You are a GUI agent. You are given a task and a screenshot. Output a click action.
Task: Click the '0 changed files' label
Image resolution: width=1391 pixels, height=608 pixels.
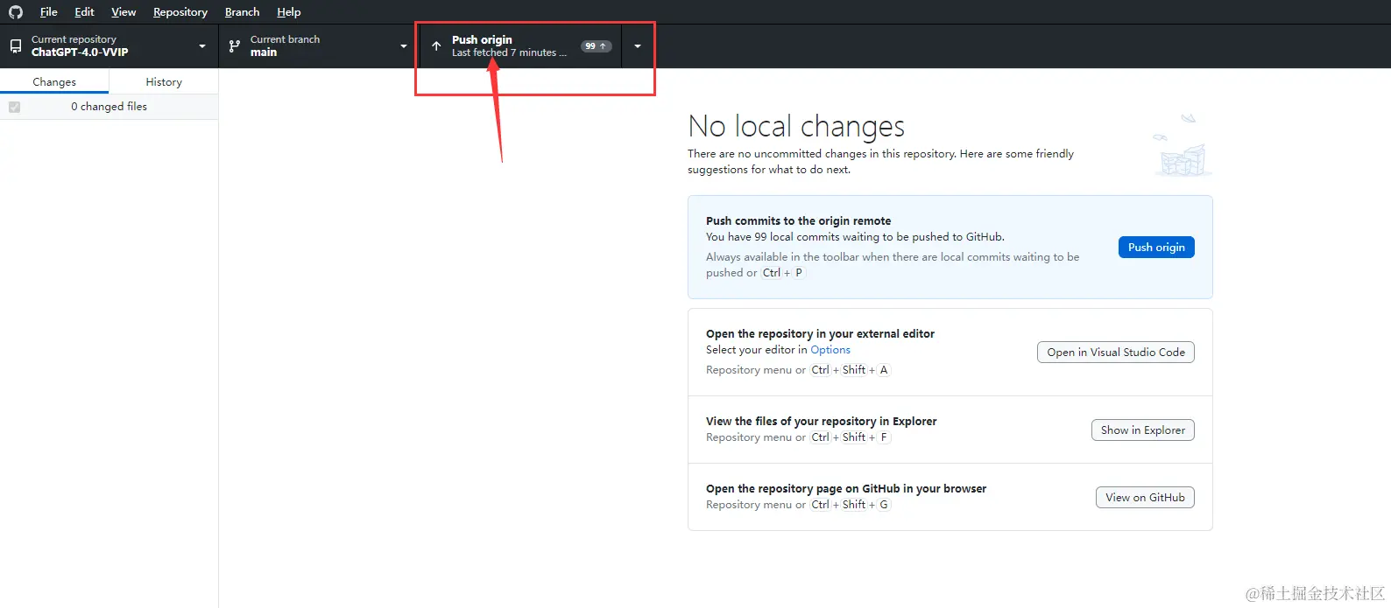[x=109, y=107]
